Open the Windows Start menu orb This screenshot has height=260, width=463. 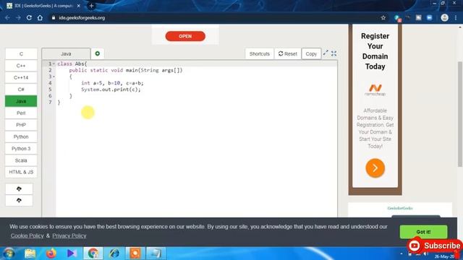pos(9,253)
